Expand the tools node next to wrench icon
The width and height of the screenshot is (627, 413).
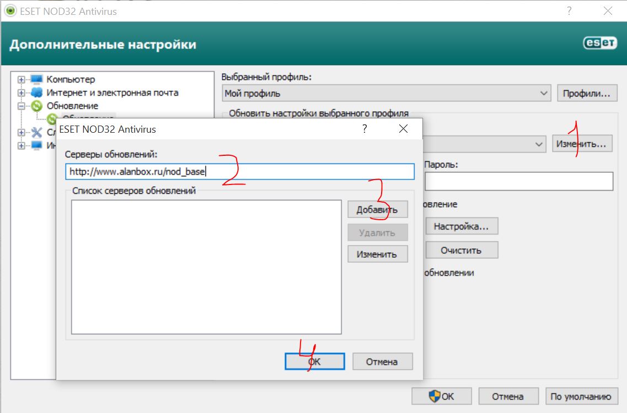pos(21,132)
